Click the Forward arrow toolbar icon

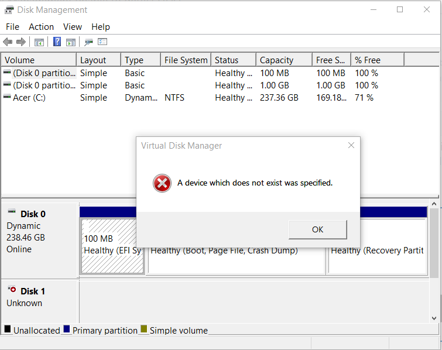(21, 42)
